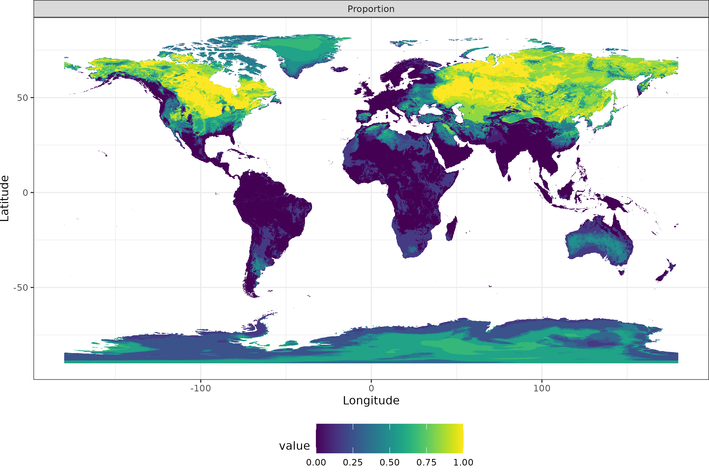Click the 1.00 legend label
Viewport: 709px width, 473px height.
[463, 462]
